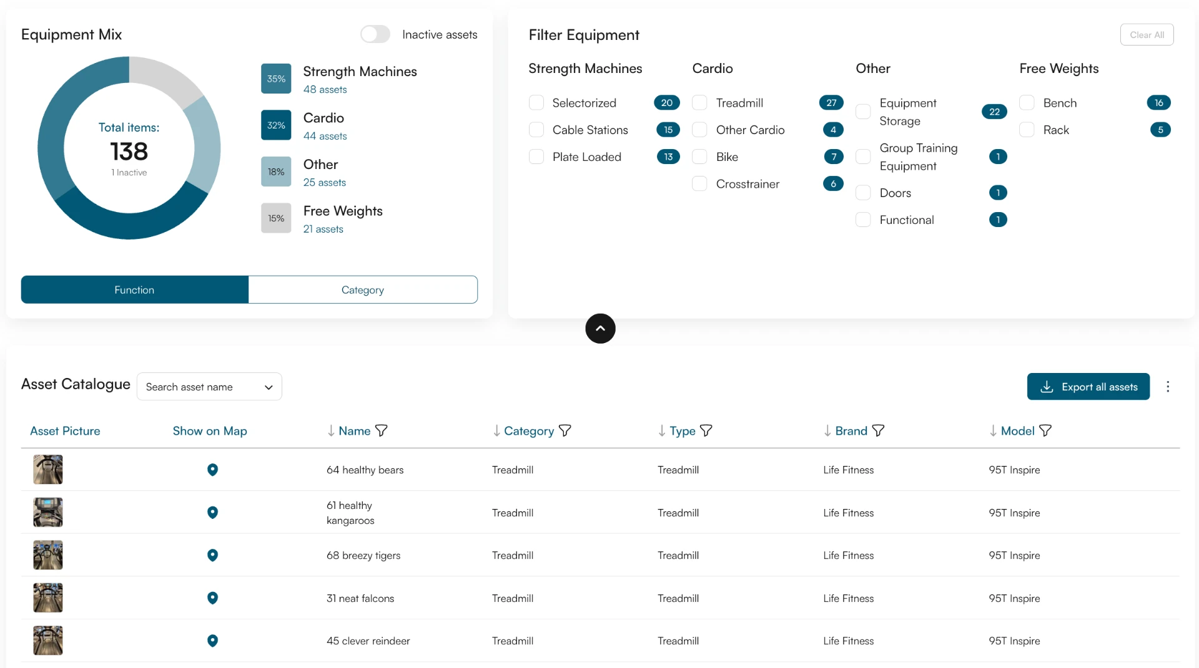The height and width of the screenshot is (668, 1199).
Task: Click the Strength Machines 35% swatch
Action: (276, 79)
